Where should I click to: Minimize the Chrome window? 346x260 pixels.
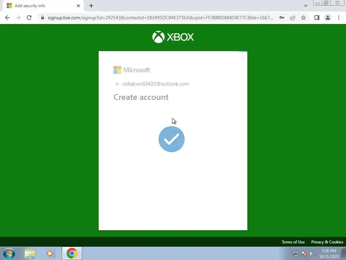tap(318, 3)
